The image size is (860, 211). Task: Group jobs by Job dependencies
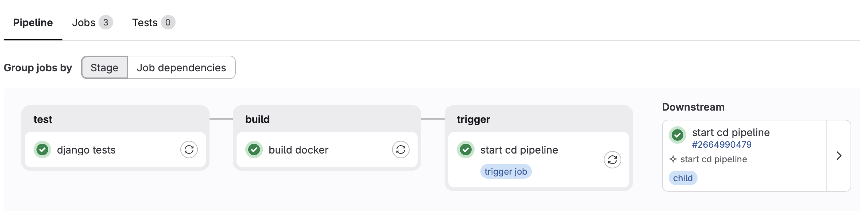[181, 67]
